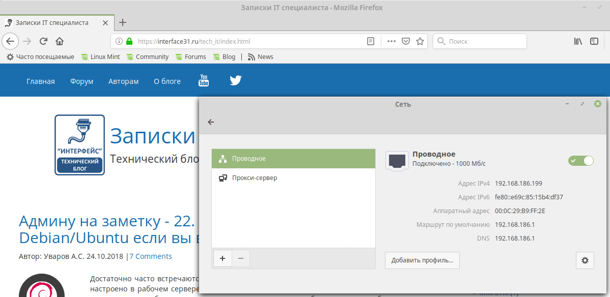Click Маршрут по умолчанию label
Image resolution: width=610 pixels, height=297 pixels.
pyautogui.click(x=453, y=224)
